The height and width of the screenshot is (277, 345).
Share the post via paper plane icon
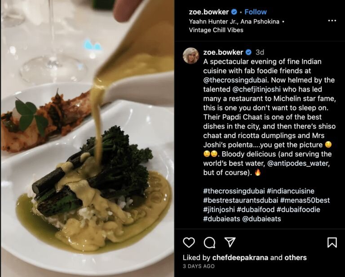230,242
